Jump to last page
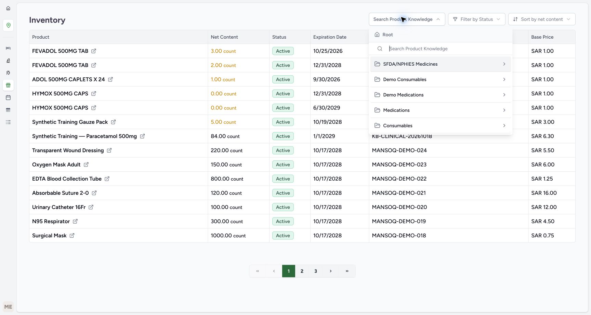This screenshot has width=591, height=315. pos(347,271)
